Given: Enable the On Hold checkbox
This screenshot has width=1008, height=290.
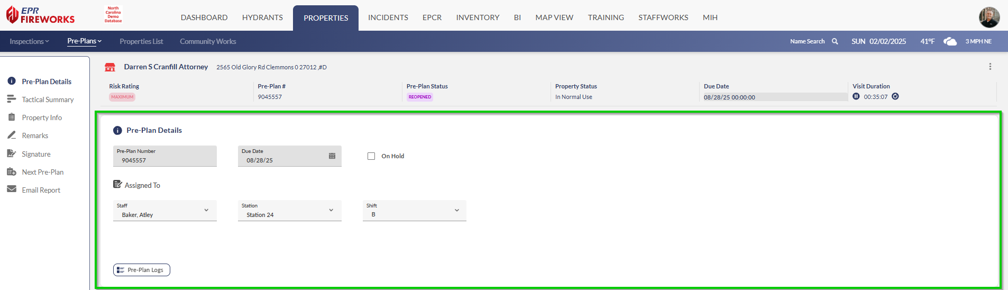Looking at the screenshot, I should 371,156.
